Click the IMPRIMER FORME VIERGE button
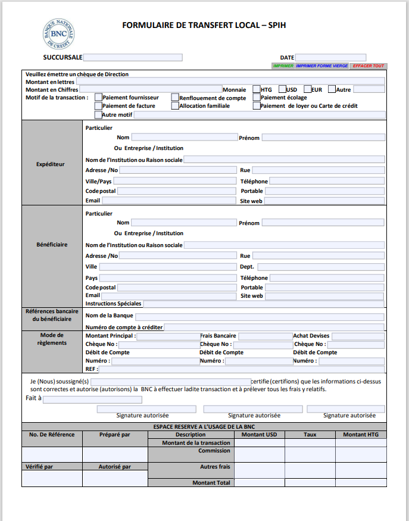 click(321, 66)
